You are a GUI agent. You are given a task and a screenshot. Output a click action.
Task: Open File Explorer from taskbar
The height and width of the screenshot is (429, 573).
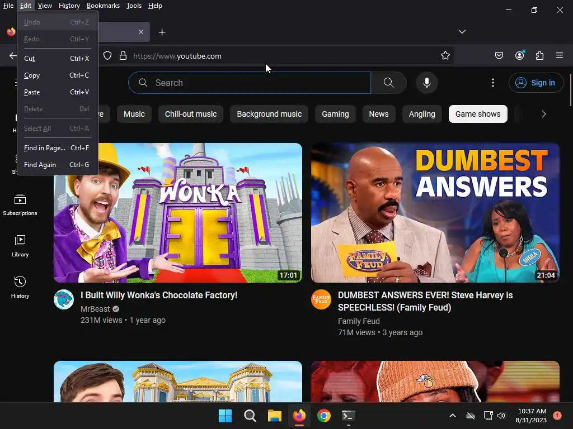(274, 416)
